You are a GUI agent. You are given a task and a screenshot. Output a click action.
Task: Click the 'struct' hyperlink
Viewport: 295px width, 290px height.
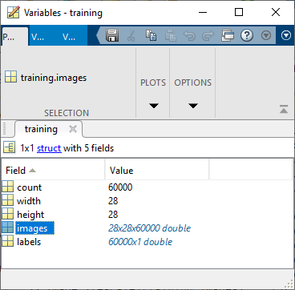(49, 148)
